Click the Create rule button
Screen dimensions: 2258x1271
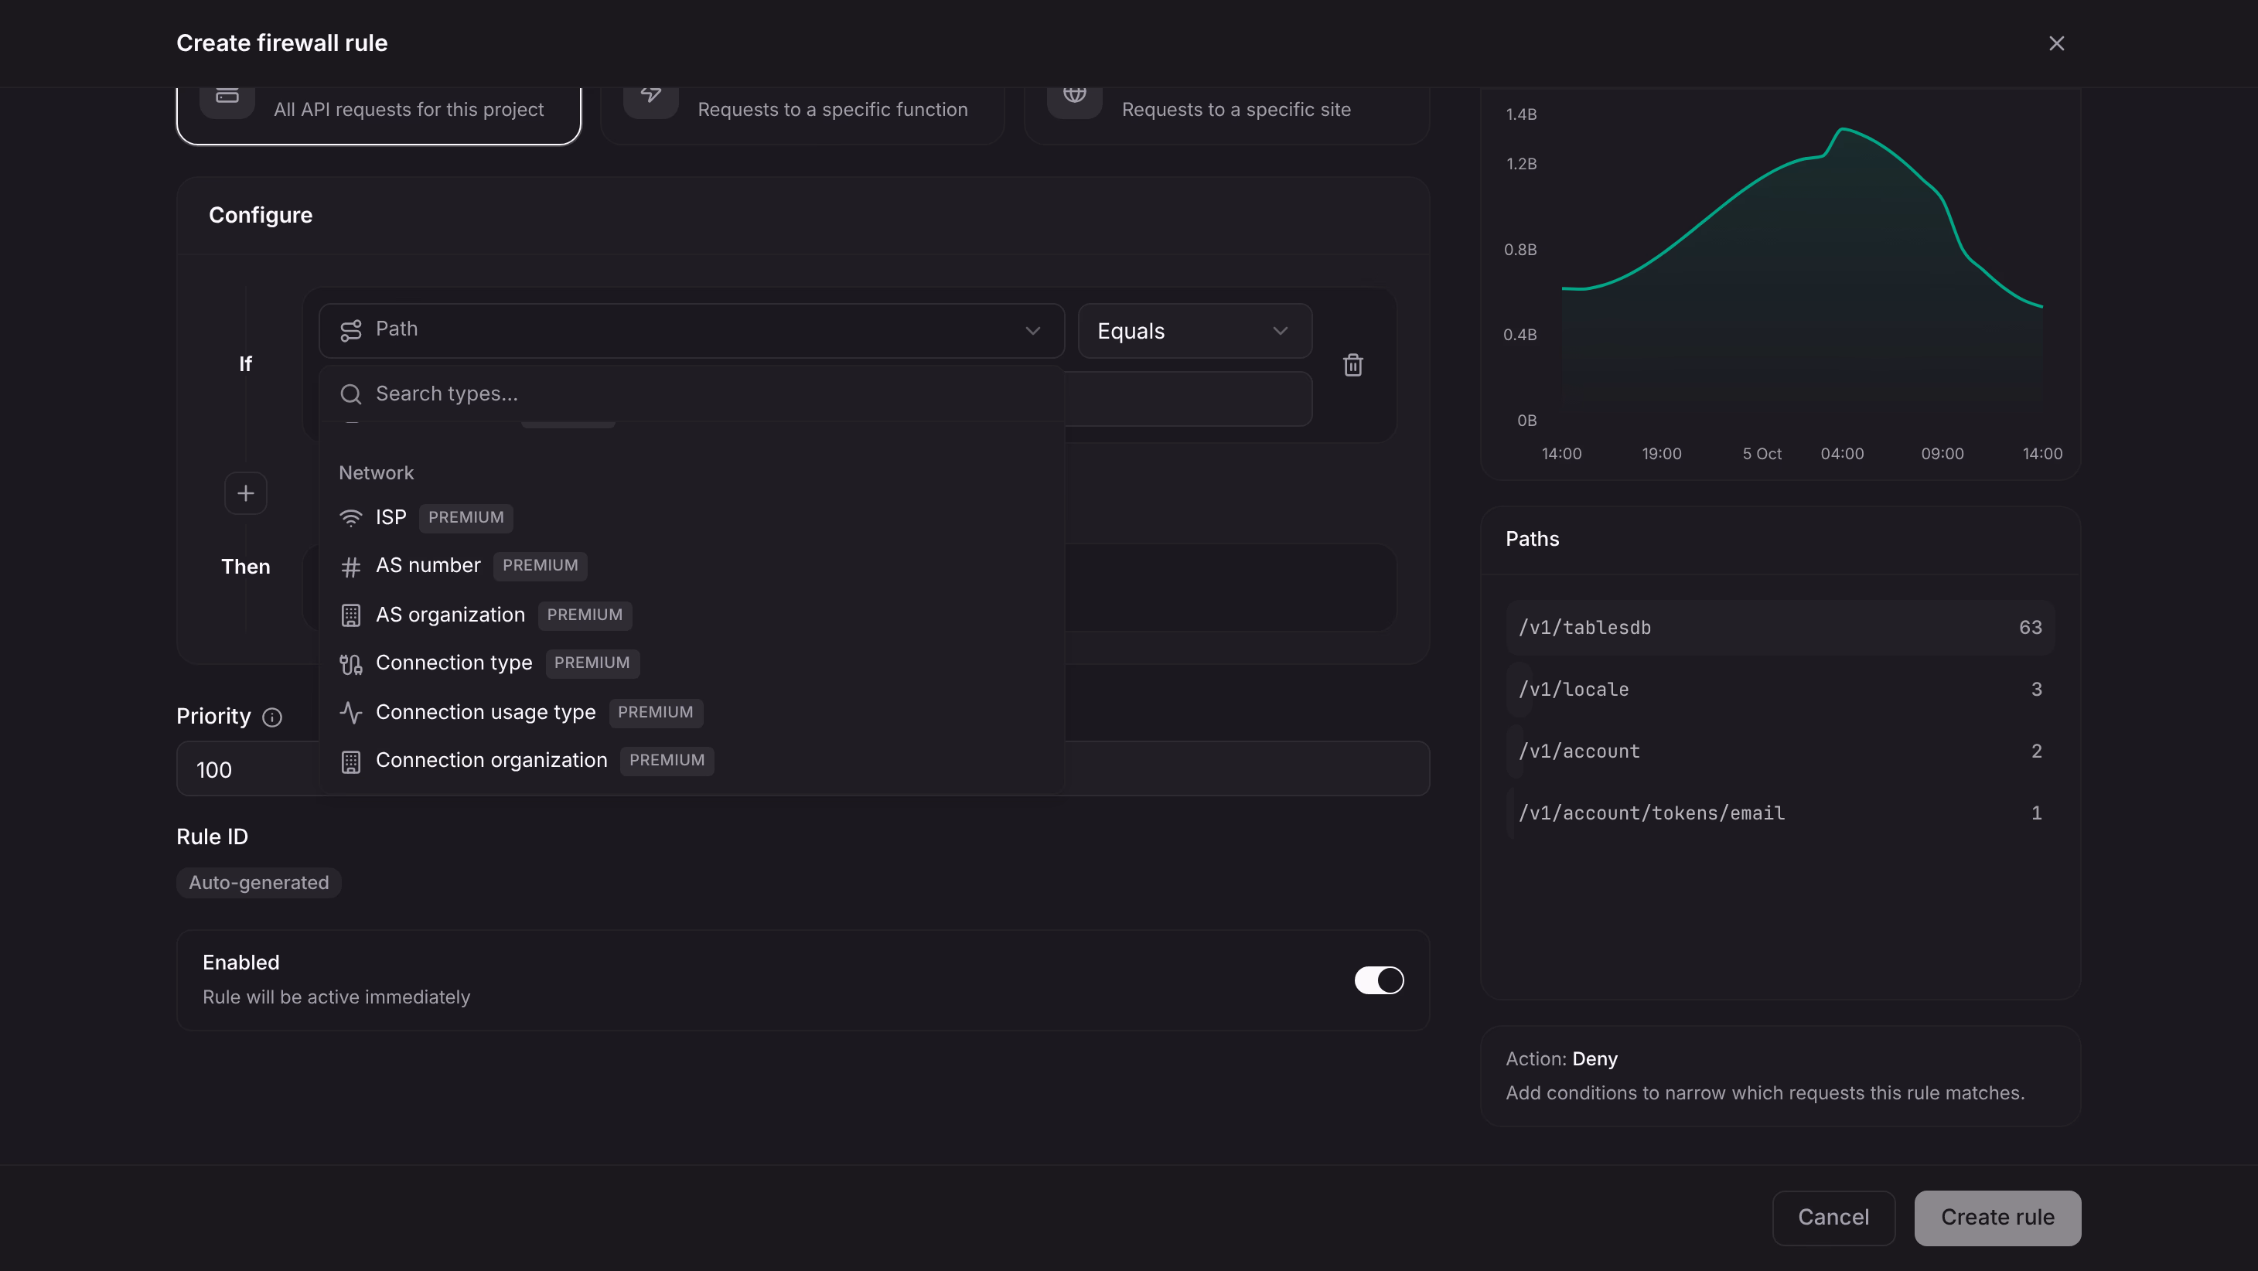click(x=1997, y=1218)
